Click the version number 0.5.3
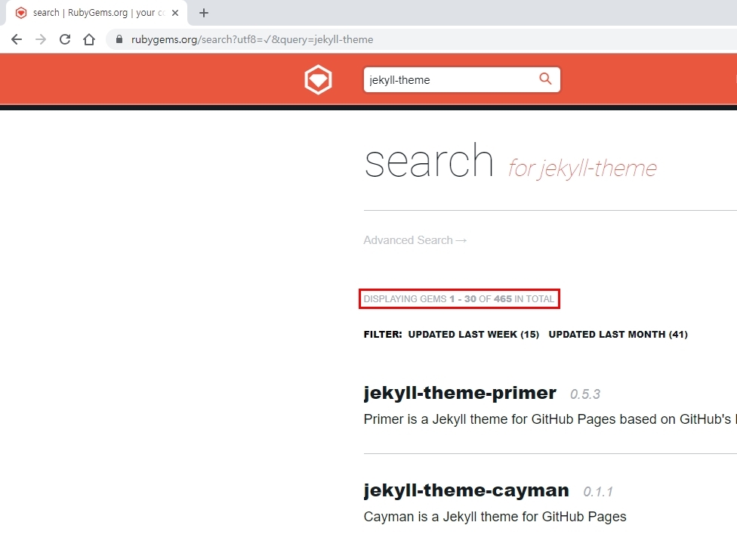This screenshot has height=550, width=737. 585,394
